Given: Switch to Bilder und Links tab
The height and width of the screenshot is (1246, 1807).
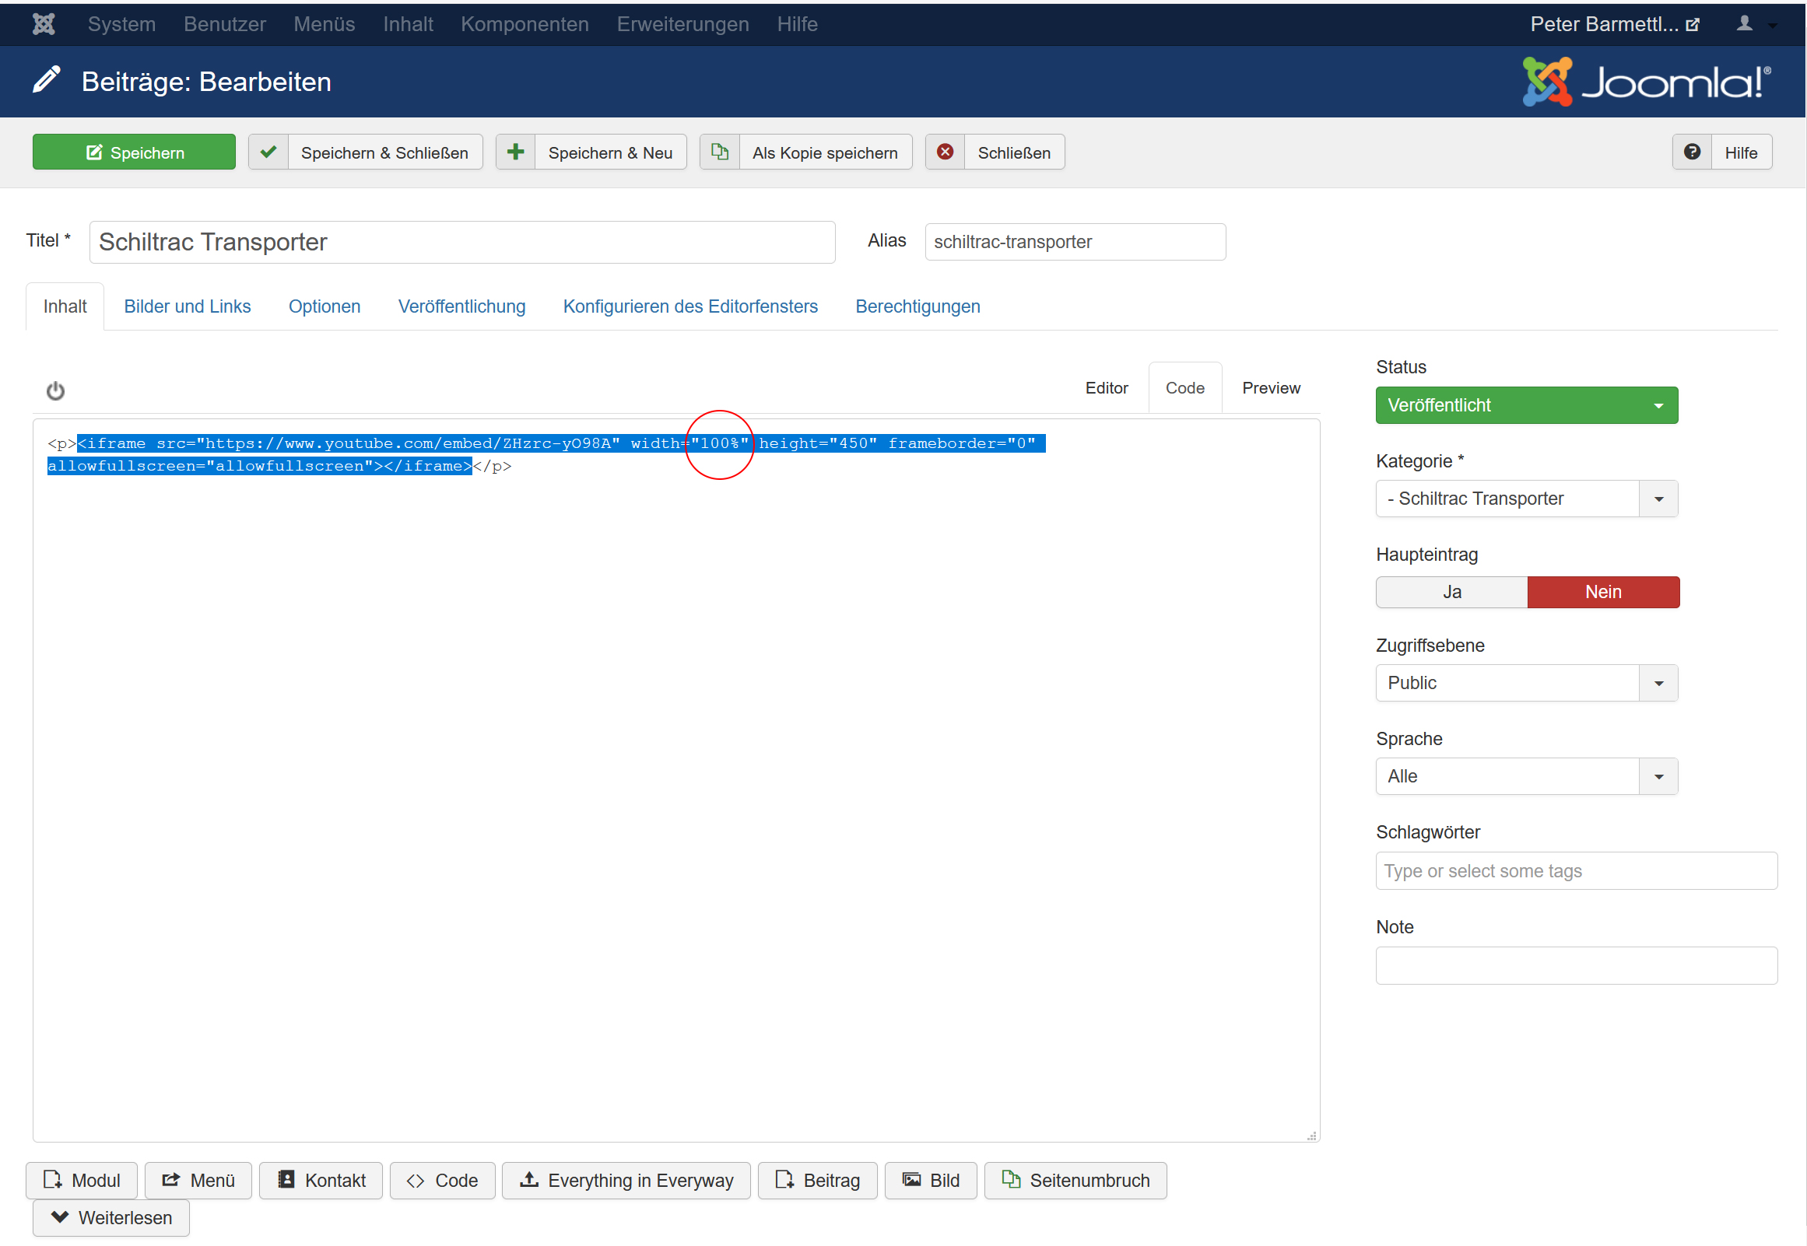Looking at the screenshot, I should [188, 306].
